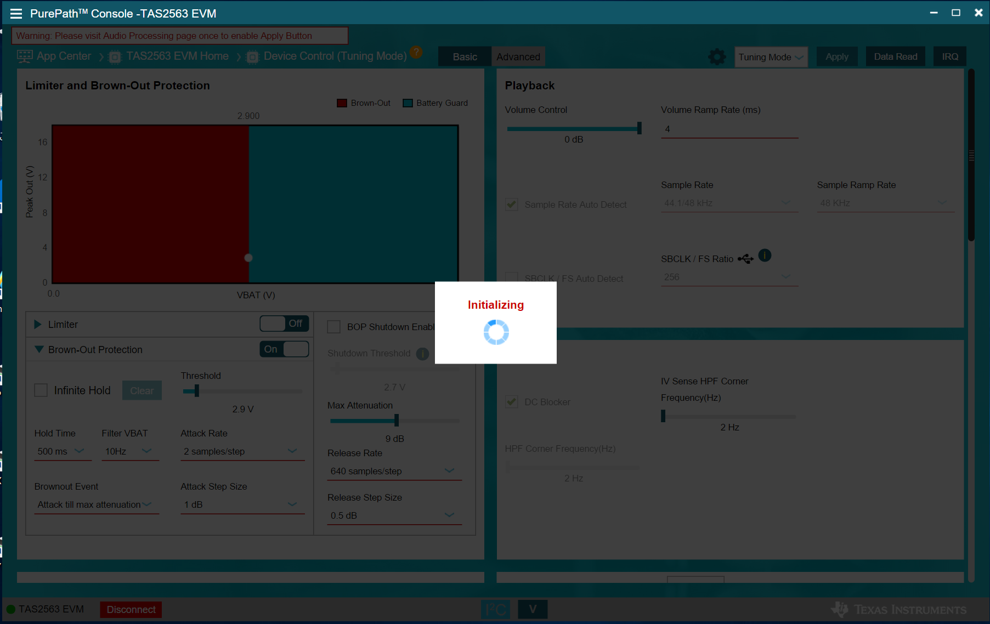The image size is (990, 624).
Task: Open the Sample Ramp Rate dropdown
Action: tap(885, 203)
